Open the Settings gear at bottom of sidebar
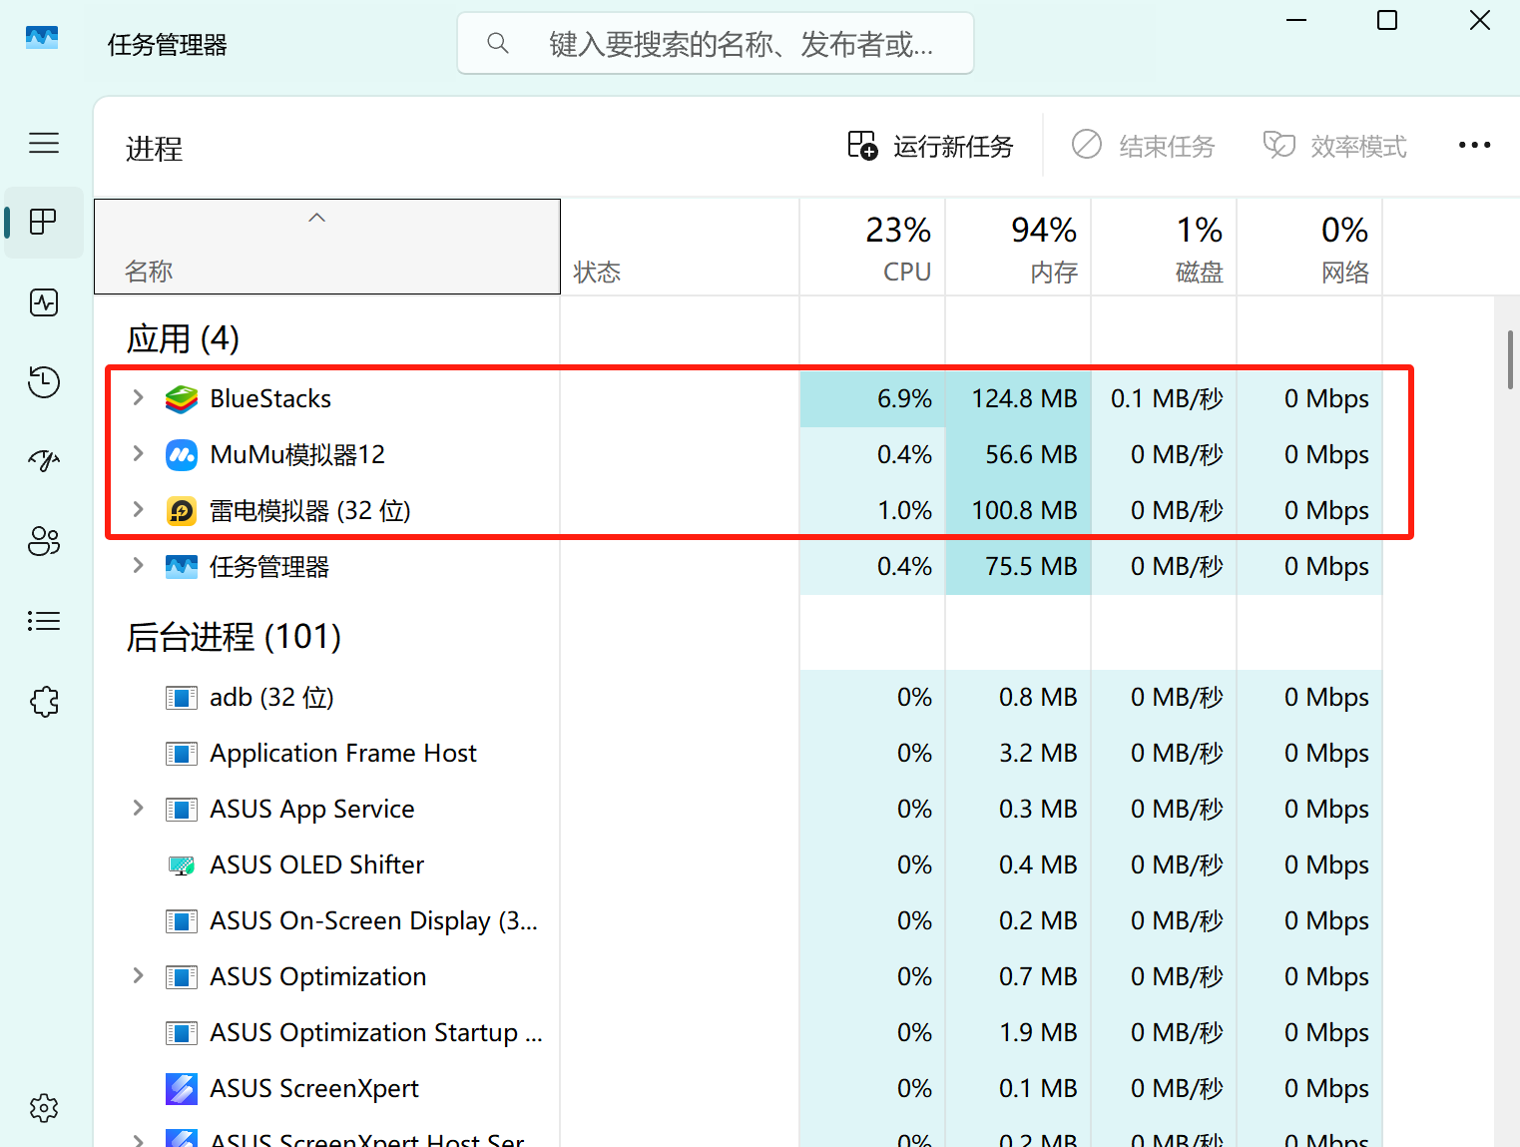Image resolution: width=1520 pixels, height=1147 pixels. [x=44, y=1108]
